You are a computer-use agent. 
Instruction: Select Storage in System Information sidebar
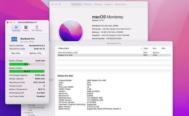click(31, 105)
